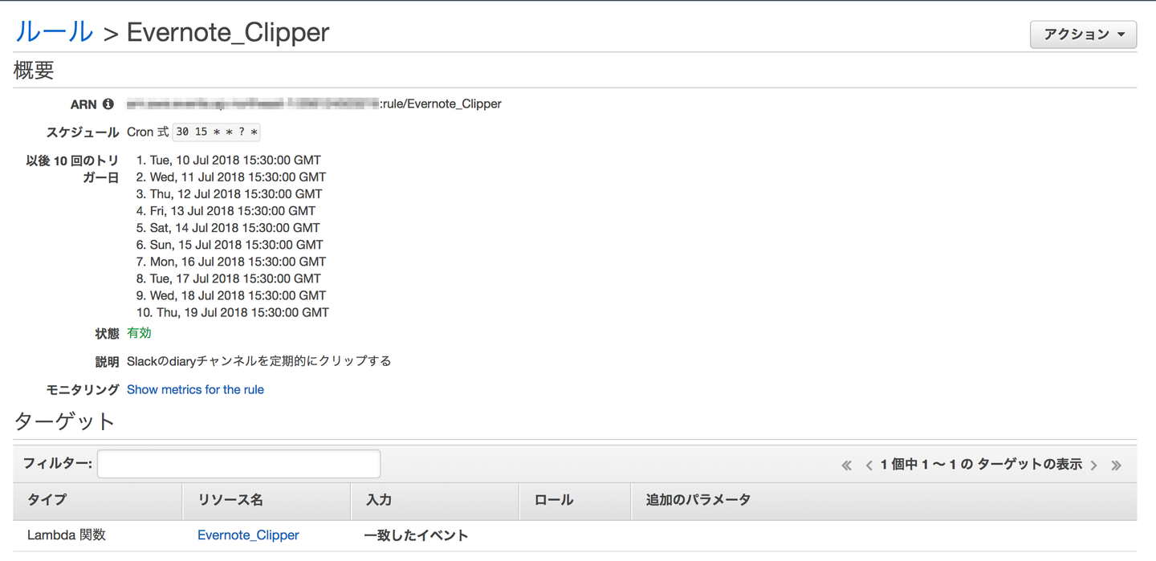The width and height of the screenshot is (1156, 561).
Task: Click the 概要 section heading
Action: tap(34, 70)
